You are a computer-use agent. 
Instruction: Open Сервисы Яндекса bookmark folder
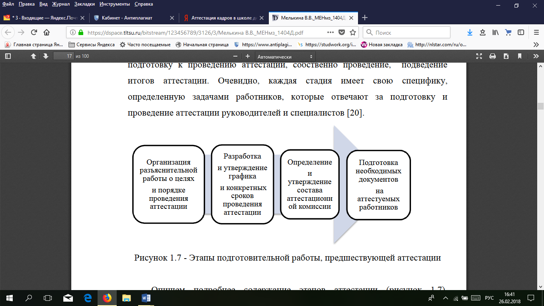coord(92,45)
